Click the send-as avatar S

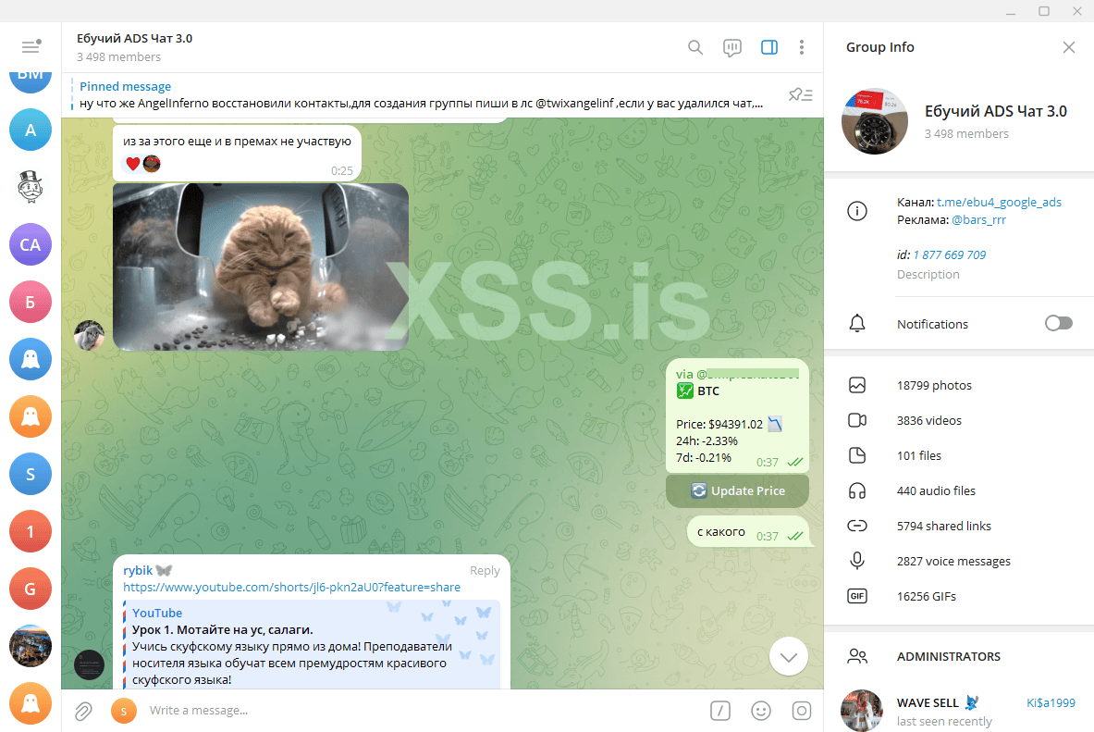tap(124, 711)
